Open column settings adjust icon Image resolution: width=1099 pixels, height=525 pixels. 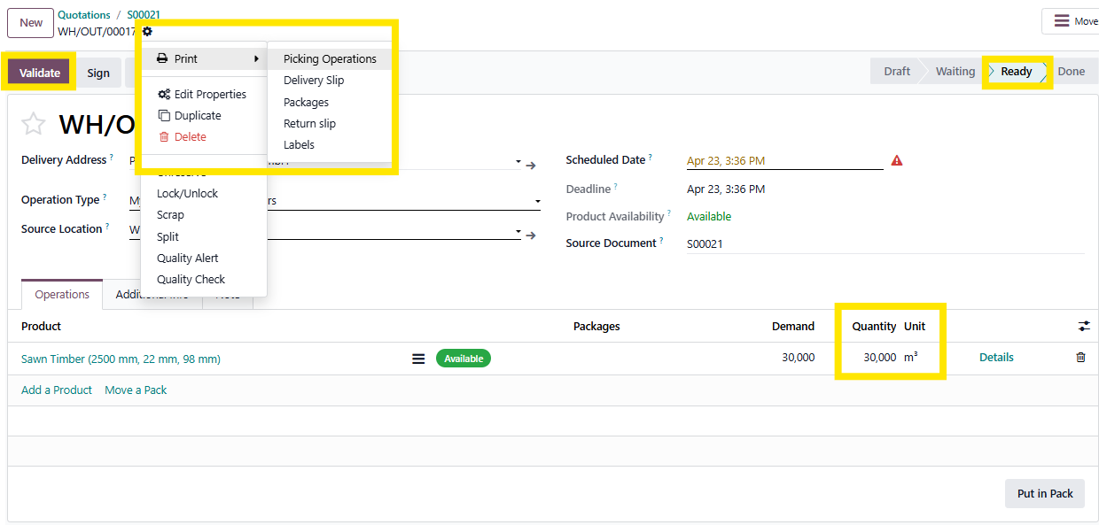(1083, 327)
